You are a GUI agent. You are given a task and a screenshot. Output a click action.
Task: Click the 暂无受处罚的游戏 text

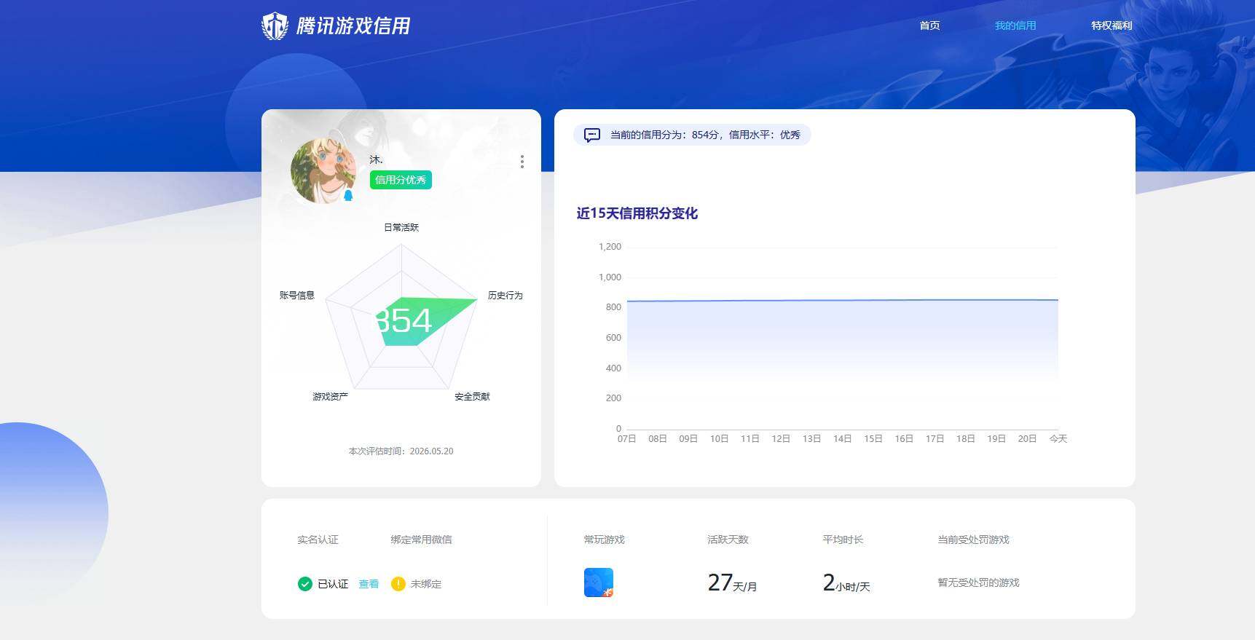978,582
